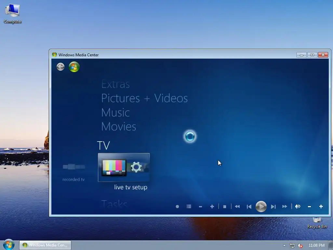Click the green Windows Media Center start orb

[x=74, y=67]
